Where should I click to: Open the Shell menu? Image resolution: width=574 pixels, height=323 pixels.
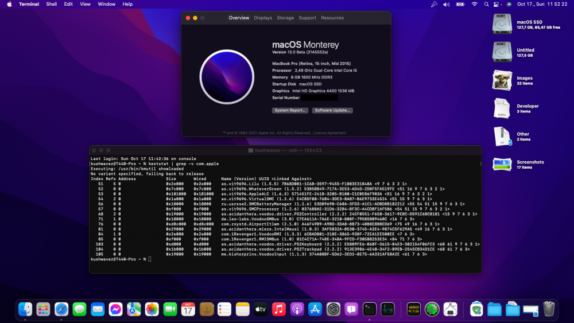51,4
